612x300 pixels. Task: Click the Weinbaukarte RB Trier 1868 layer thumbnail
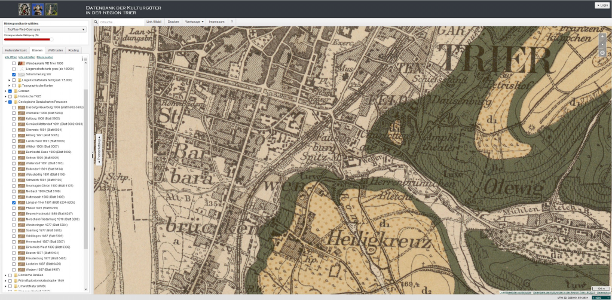coord(22,63)
